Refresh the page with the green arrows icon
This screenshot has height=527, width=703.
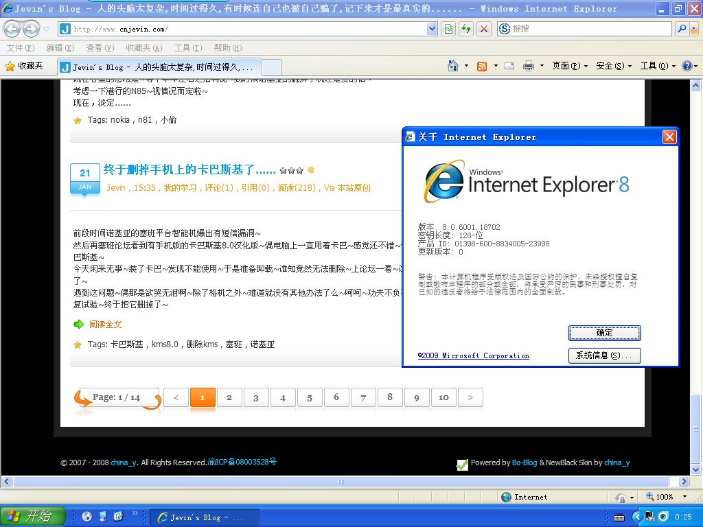pos(466,29)
